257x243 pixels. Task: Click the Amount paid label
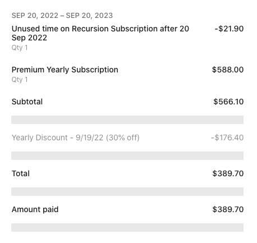pos(35,209)
